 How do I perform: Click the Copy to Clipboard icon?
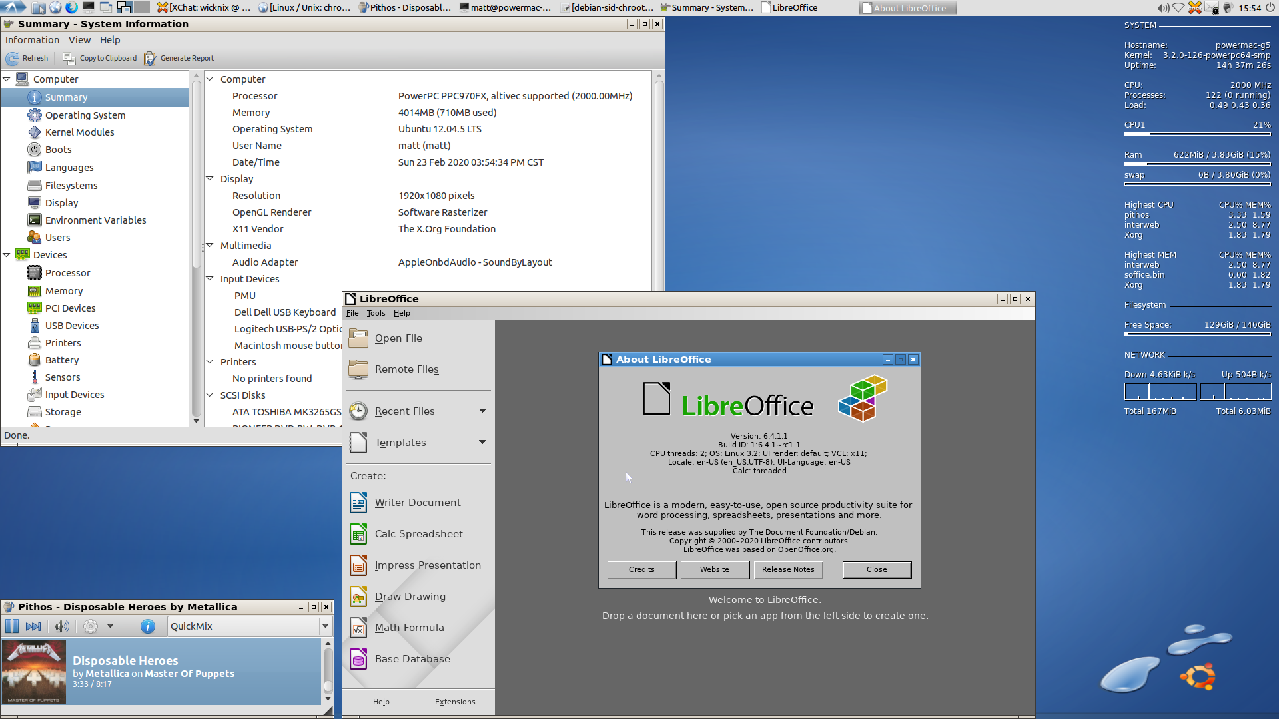pyautogui.click(x=69, y=59)
